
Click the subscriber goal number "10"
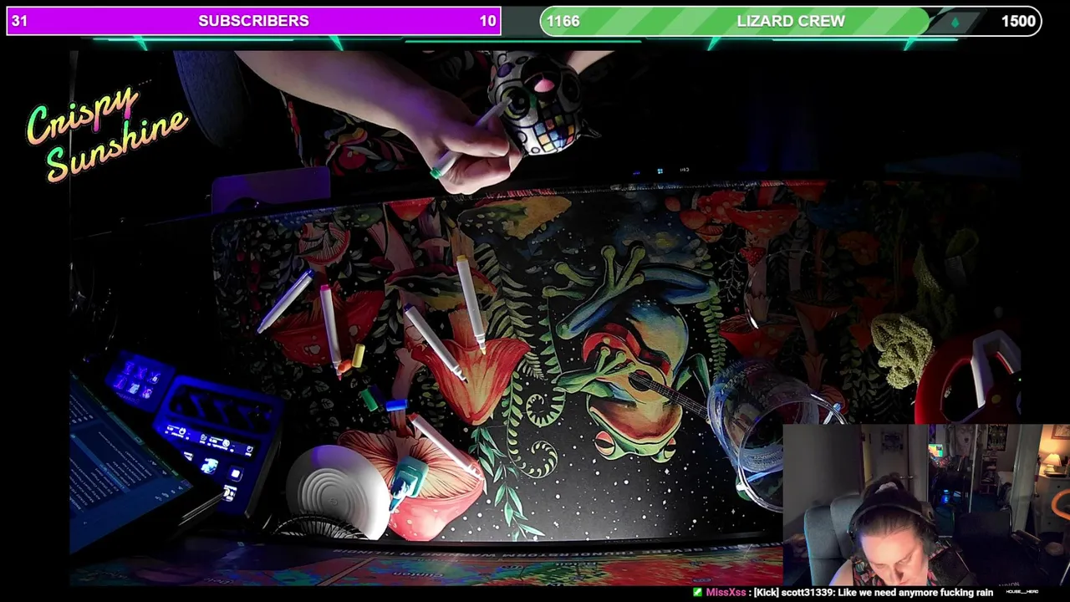click(x=488, y=21)
